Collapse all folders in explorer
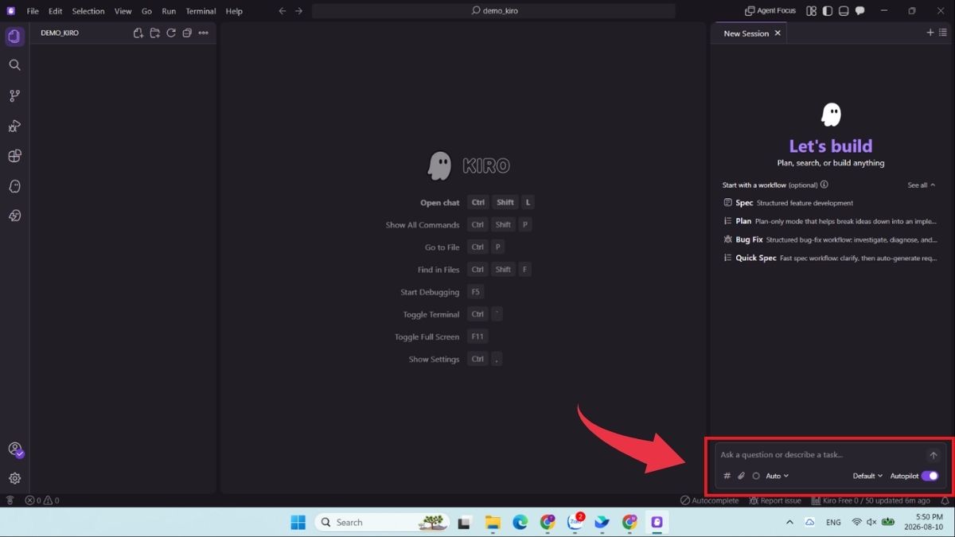 (x=187, y=33)
